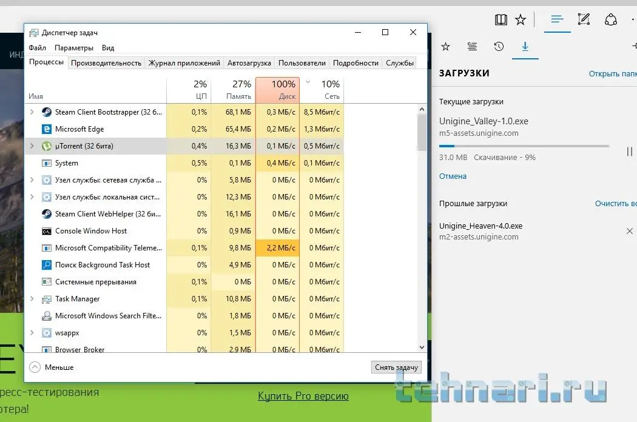This screenshot has width=637, height=422.
Task: Switch to the Производительность tab
Action: pos(106,63)
